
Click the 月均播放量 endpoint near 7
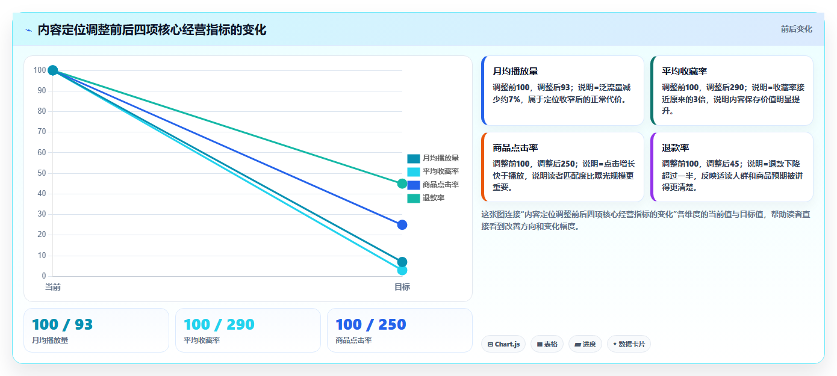402,262
